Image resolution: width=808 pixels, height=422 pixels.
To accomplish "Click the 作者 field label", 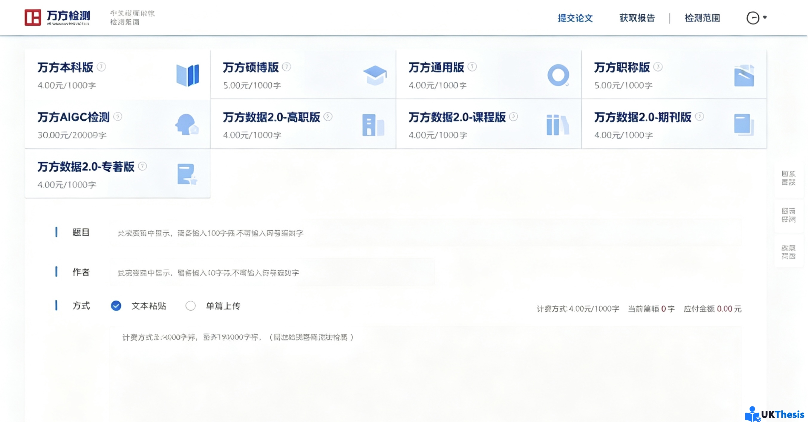I will (81, 272).
